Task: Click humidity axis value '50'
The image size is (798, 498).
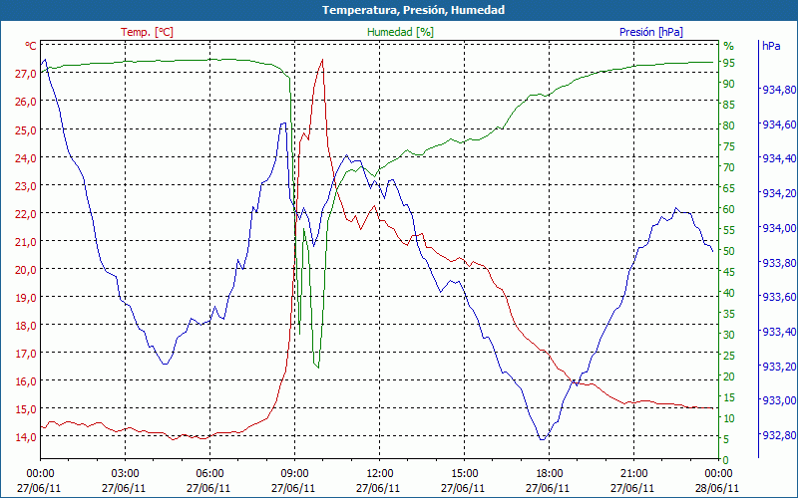Action: pyautogui.click(x=729, y=251)
